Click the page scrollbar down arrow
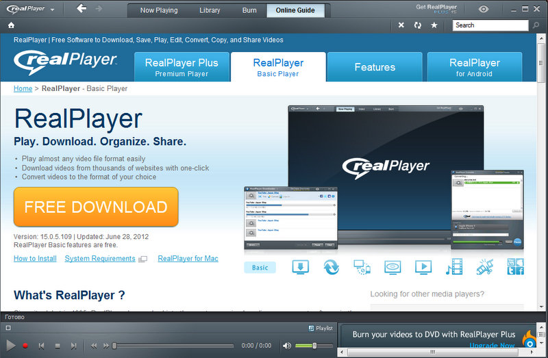This screenshot has height=358, width=548. pyautogui.click(x=541, y=307)
